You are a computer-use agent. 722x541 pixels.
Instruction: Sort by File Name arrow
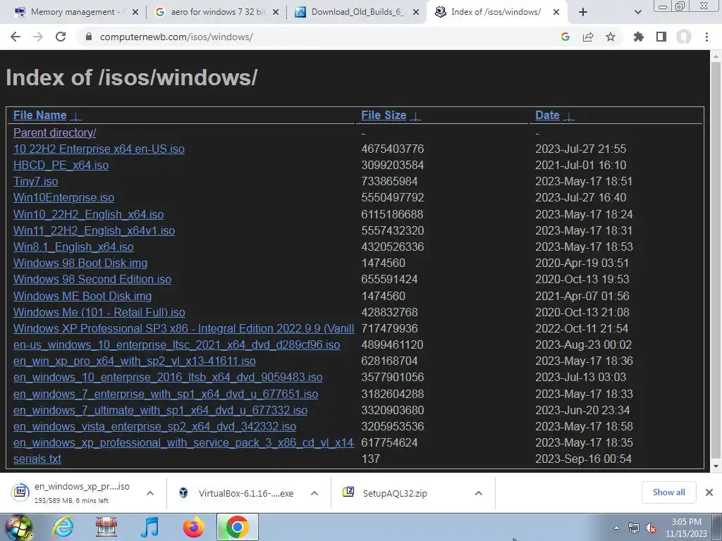point(76,116)
